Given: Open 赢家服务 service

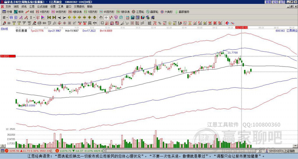Looking at the screenshot, I should [182, 12].
